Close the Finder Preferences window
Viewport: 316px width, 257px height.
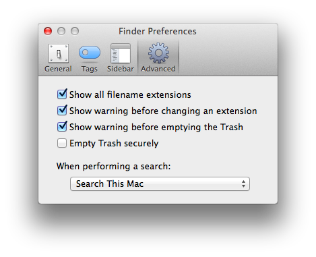(x=48, y=31)
